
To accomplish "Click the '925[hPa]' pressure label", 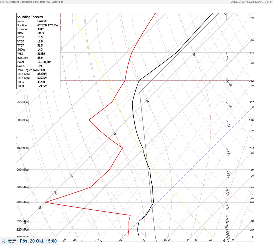I will click(23, 229).
